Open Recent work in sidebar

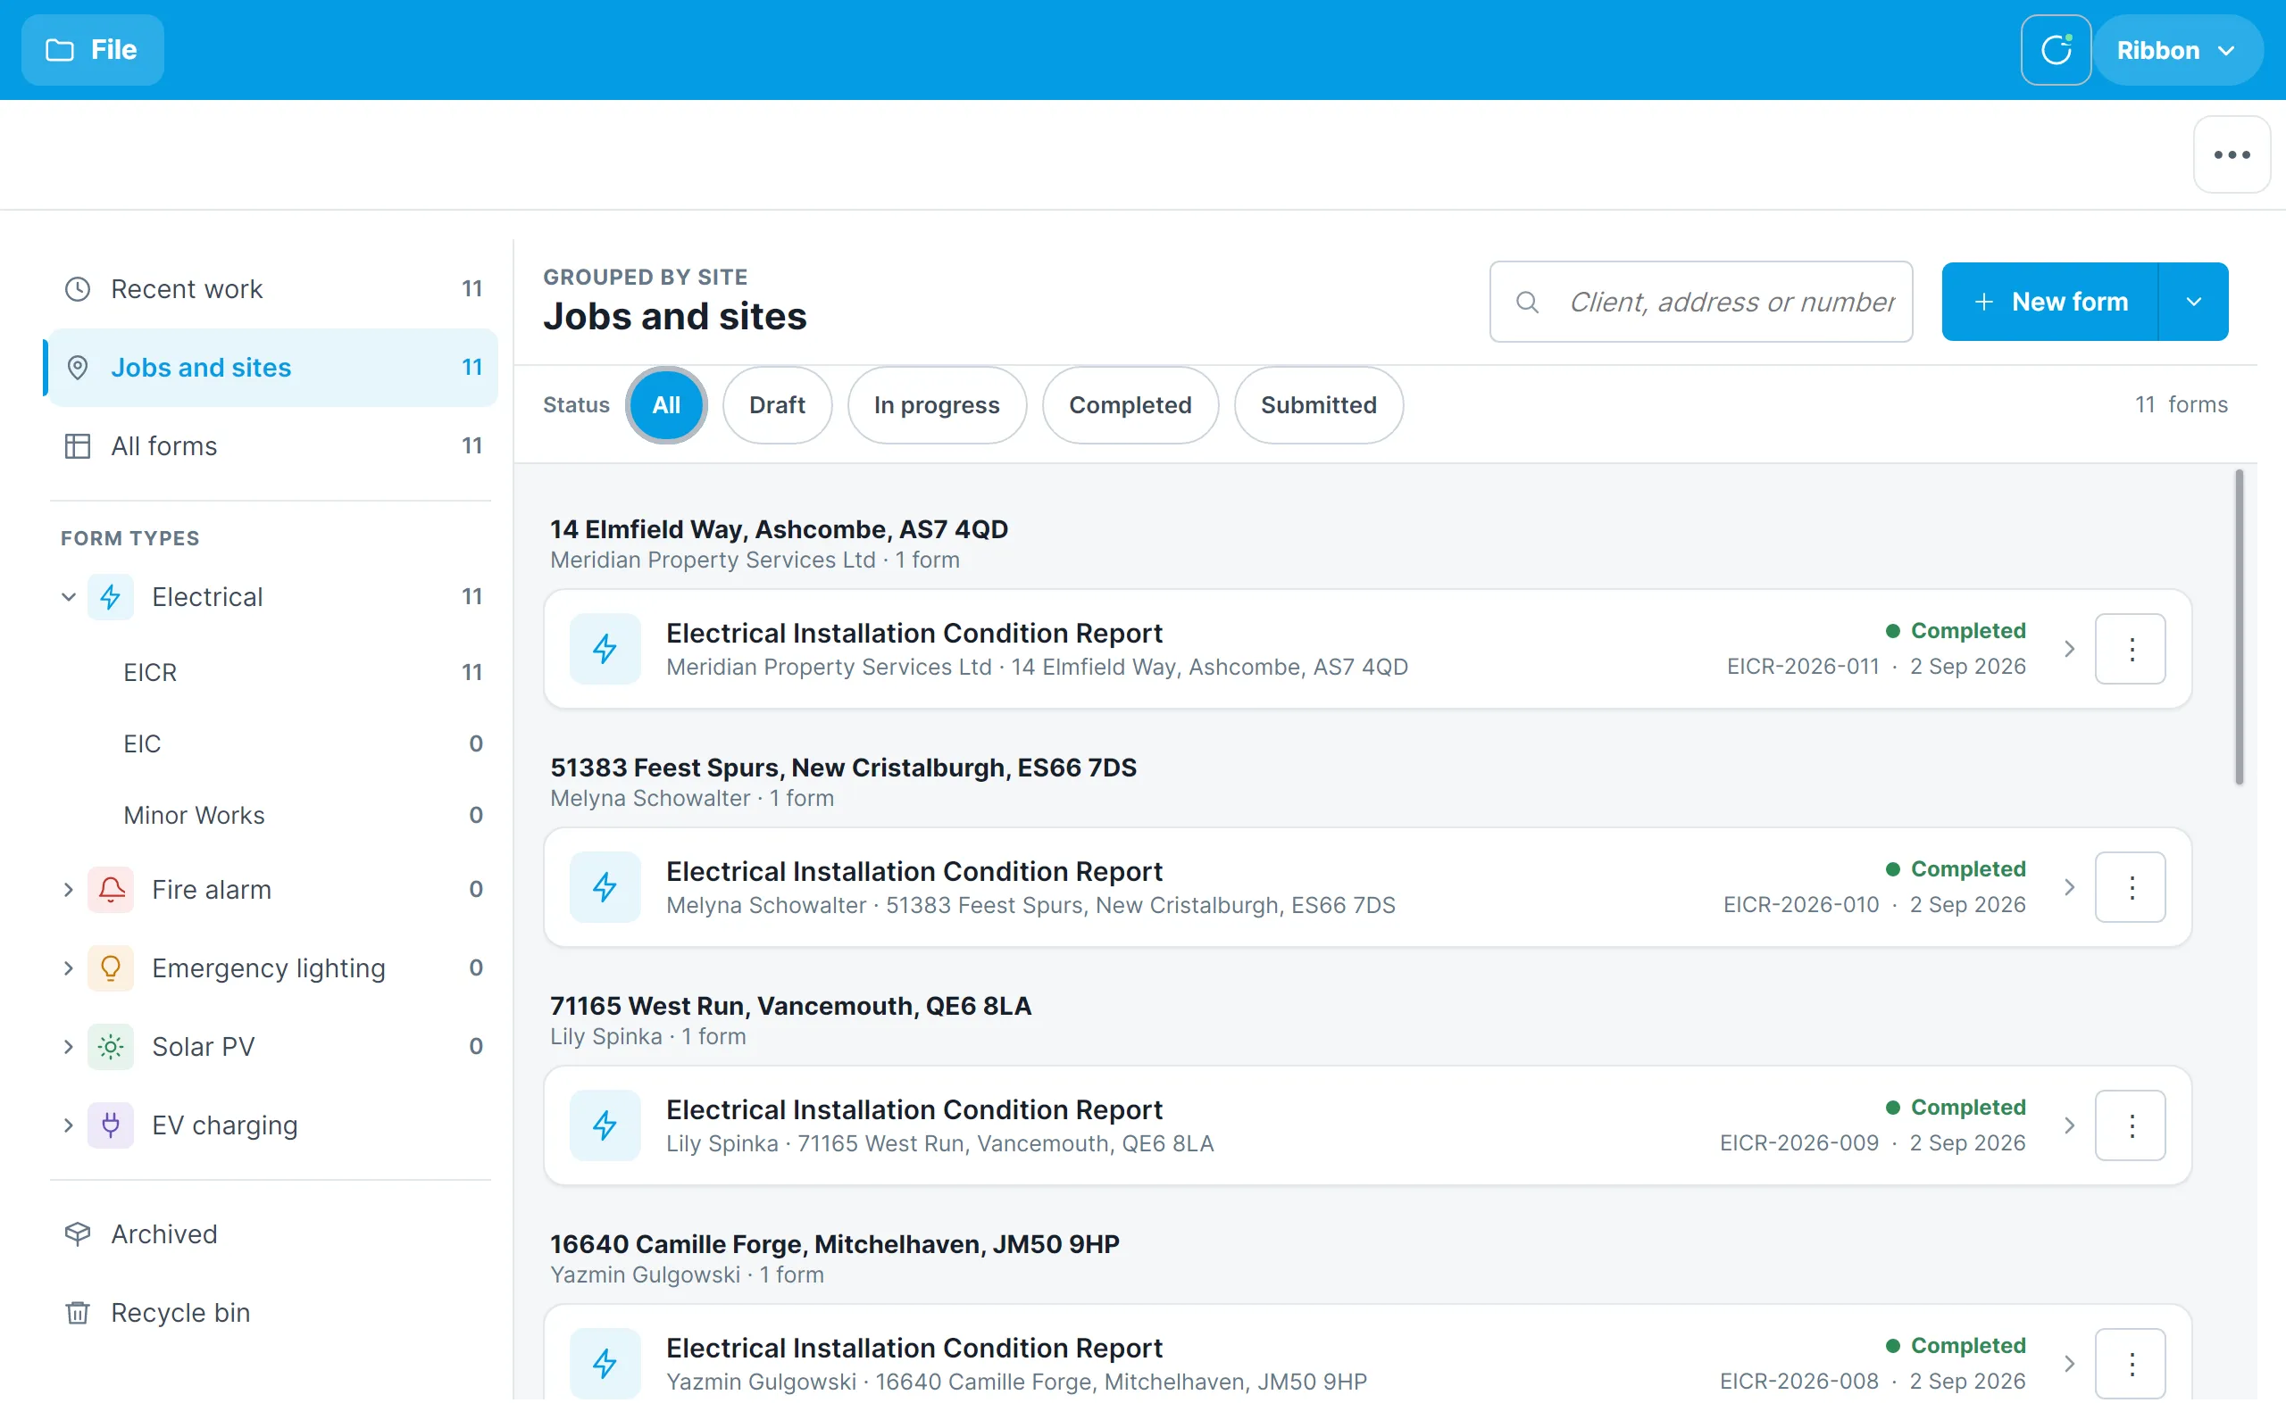[x=274, y=289]
